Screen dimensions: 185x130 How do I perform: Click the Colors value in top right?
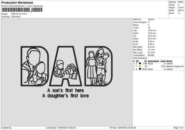click(x=178, y=5)
